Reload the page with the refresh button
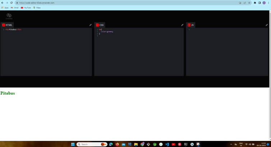 (11, 3)
